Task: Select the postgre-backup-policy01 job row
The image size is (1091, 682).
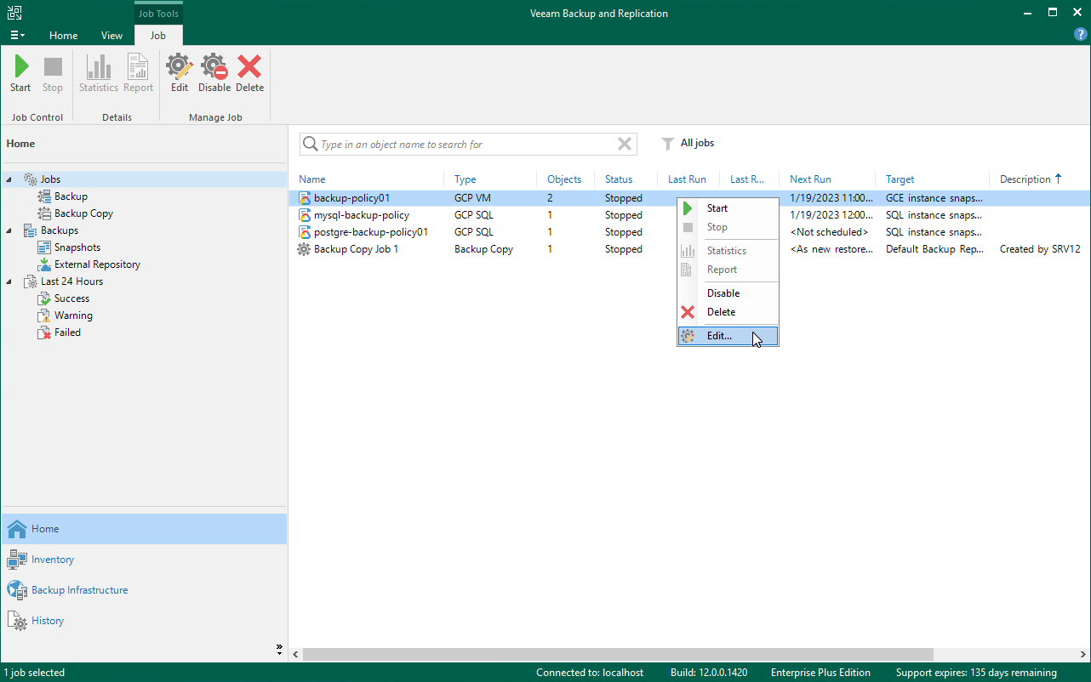Action: [689, 232]
